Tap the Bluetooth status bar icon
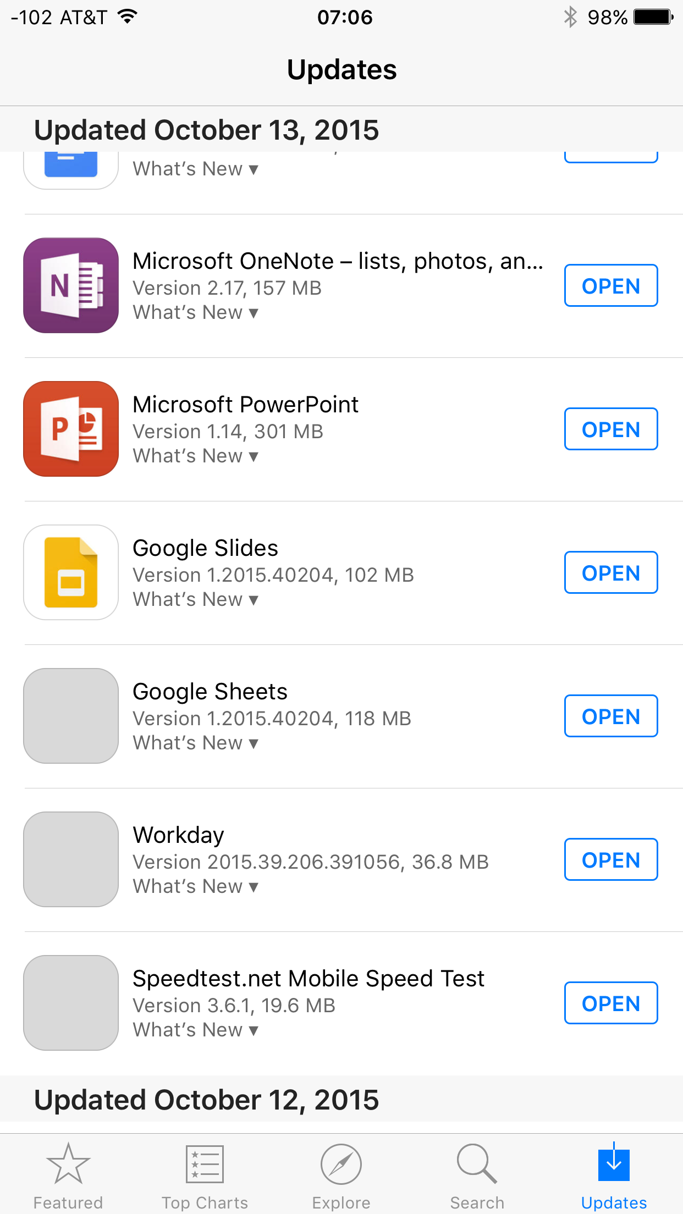Viewport: 683px width, 1214px height. coord(570,17)
